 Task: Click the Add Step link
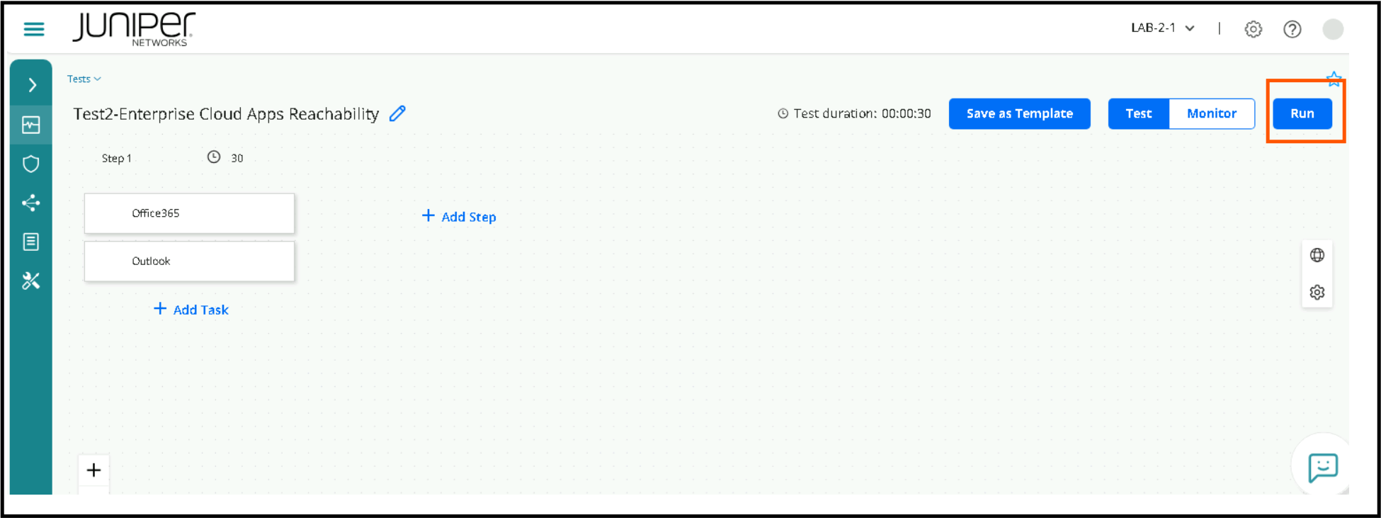point(459,217)
